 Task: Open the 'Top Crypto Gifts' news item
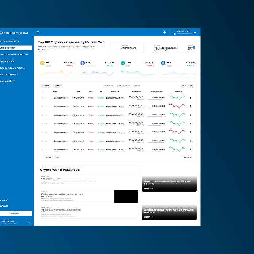tap(89, 181)
